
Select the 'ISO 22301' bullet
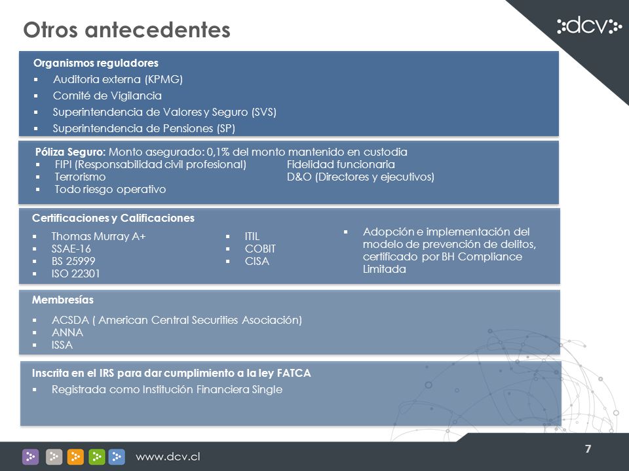coord(75,273)
